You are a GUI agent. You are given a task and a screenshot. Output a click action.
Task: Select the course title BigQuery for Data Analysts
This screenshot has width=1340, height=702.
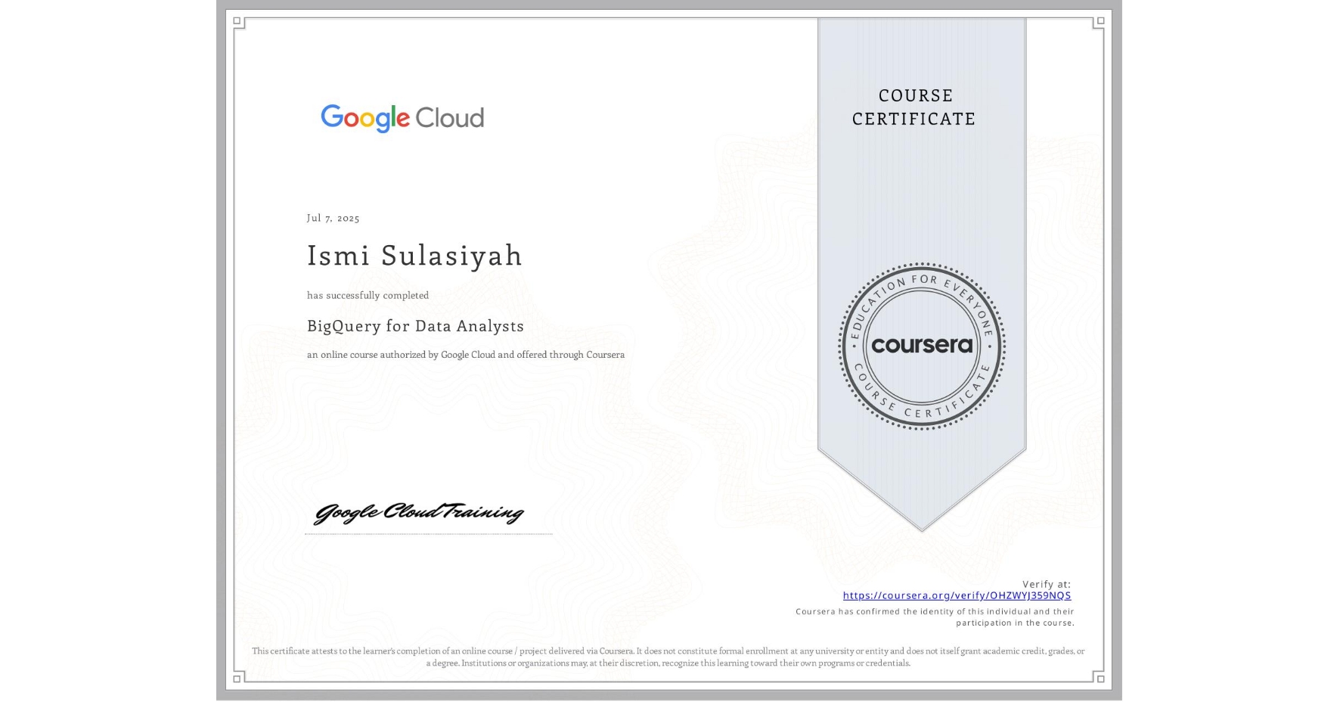pos(415,326)
